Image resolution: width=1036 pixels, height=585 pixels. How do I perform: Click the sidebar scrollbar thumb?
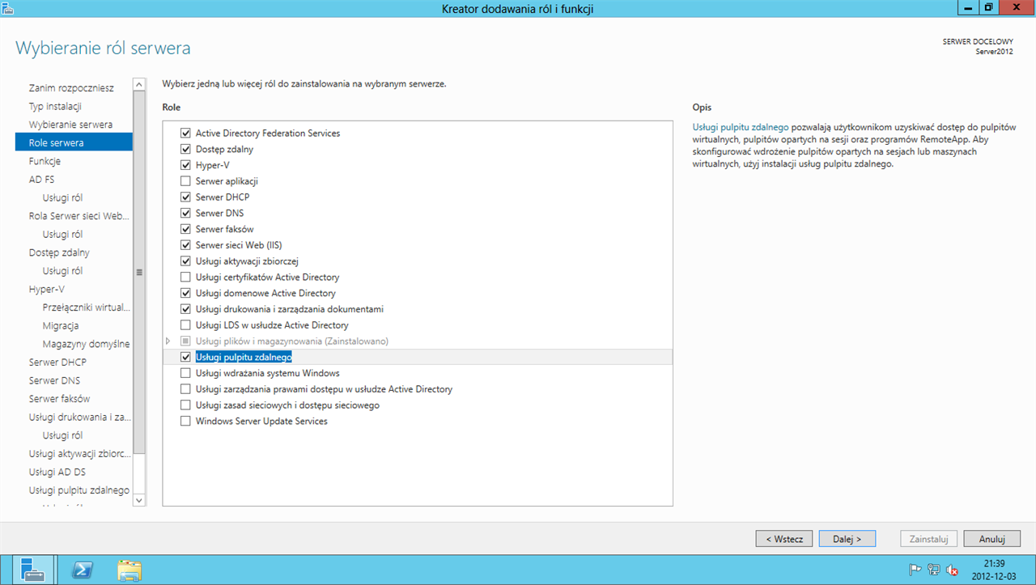click(x=138, y=272)
